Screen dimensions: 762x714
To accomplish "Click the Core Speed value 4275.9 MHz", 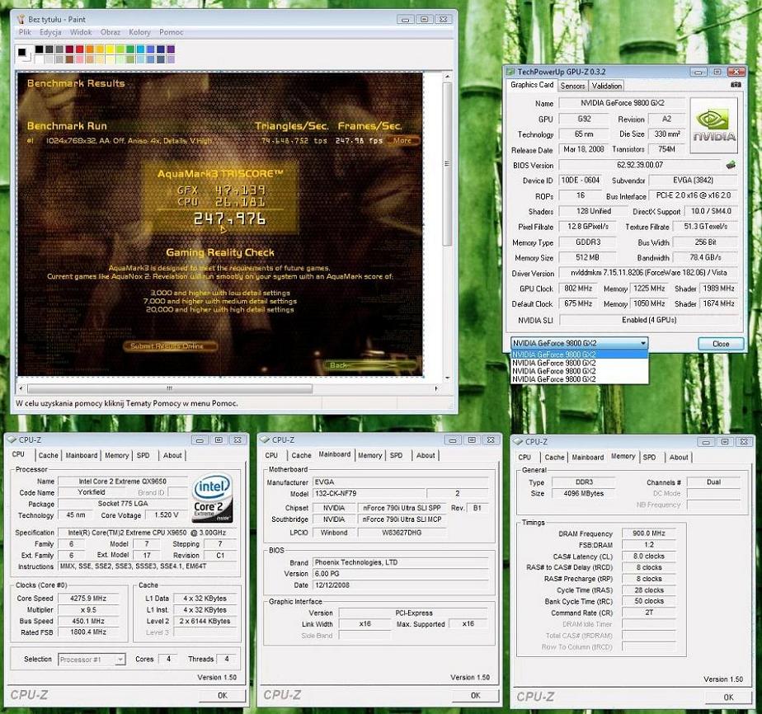I will (88, 599).
